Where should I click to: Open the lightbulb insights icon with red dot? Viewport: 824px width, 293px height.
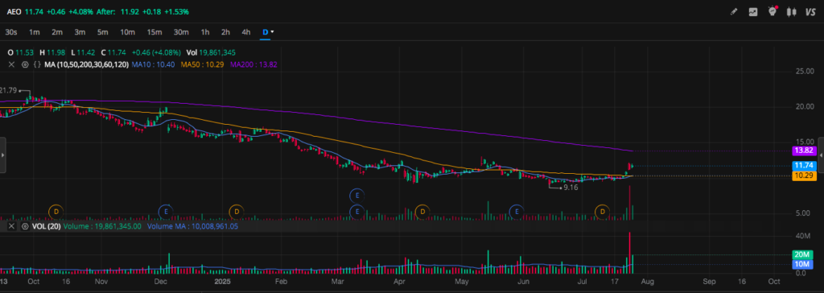coord(772,11)
